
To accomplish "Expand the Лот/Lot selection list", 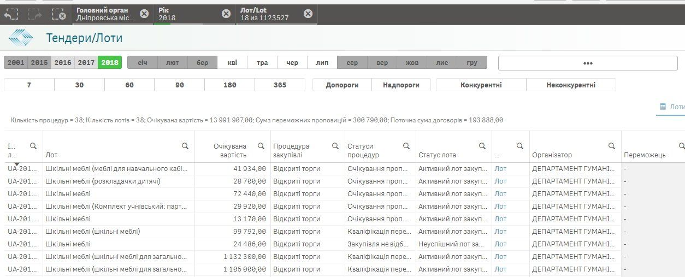I will (x=268, y=14).
